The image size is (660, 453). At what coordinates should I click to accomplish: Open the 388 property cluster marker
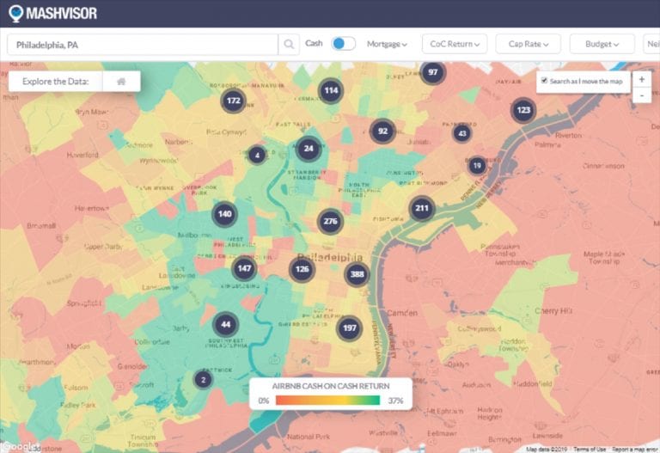pos(357,274)
